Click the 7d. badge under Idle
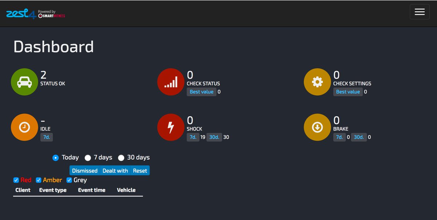437x220 pixels. 47,137
